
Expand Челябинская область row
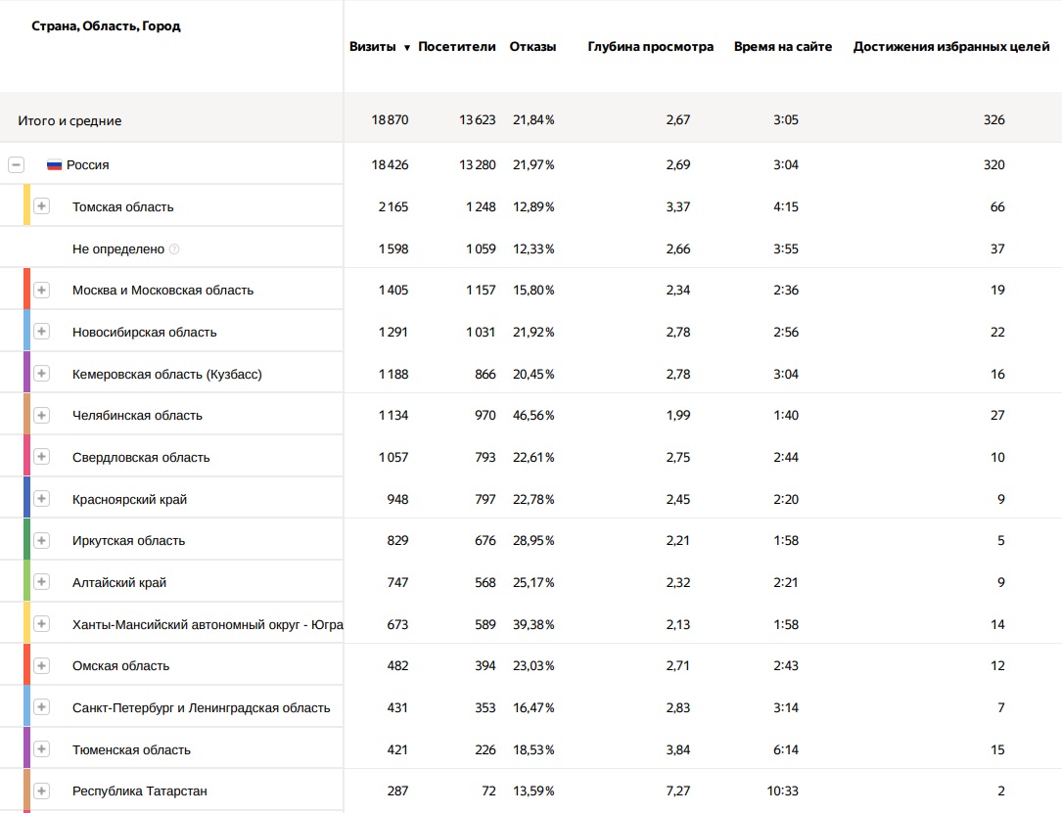[x=41, y=415]
